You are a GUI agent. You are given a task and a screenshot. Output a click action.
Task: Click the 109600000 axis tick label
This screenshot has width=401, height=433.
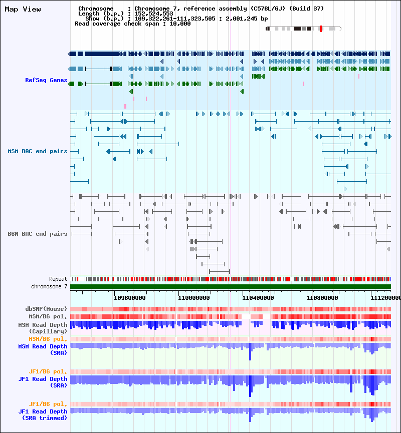(x=130, y=298)
